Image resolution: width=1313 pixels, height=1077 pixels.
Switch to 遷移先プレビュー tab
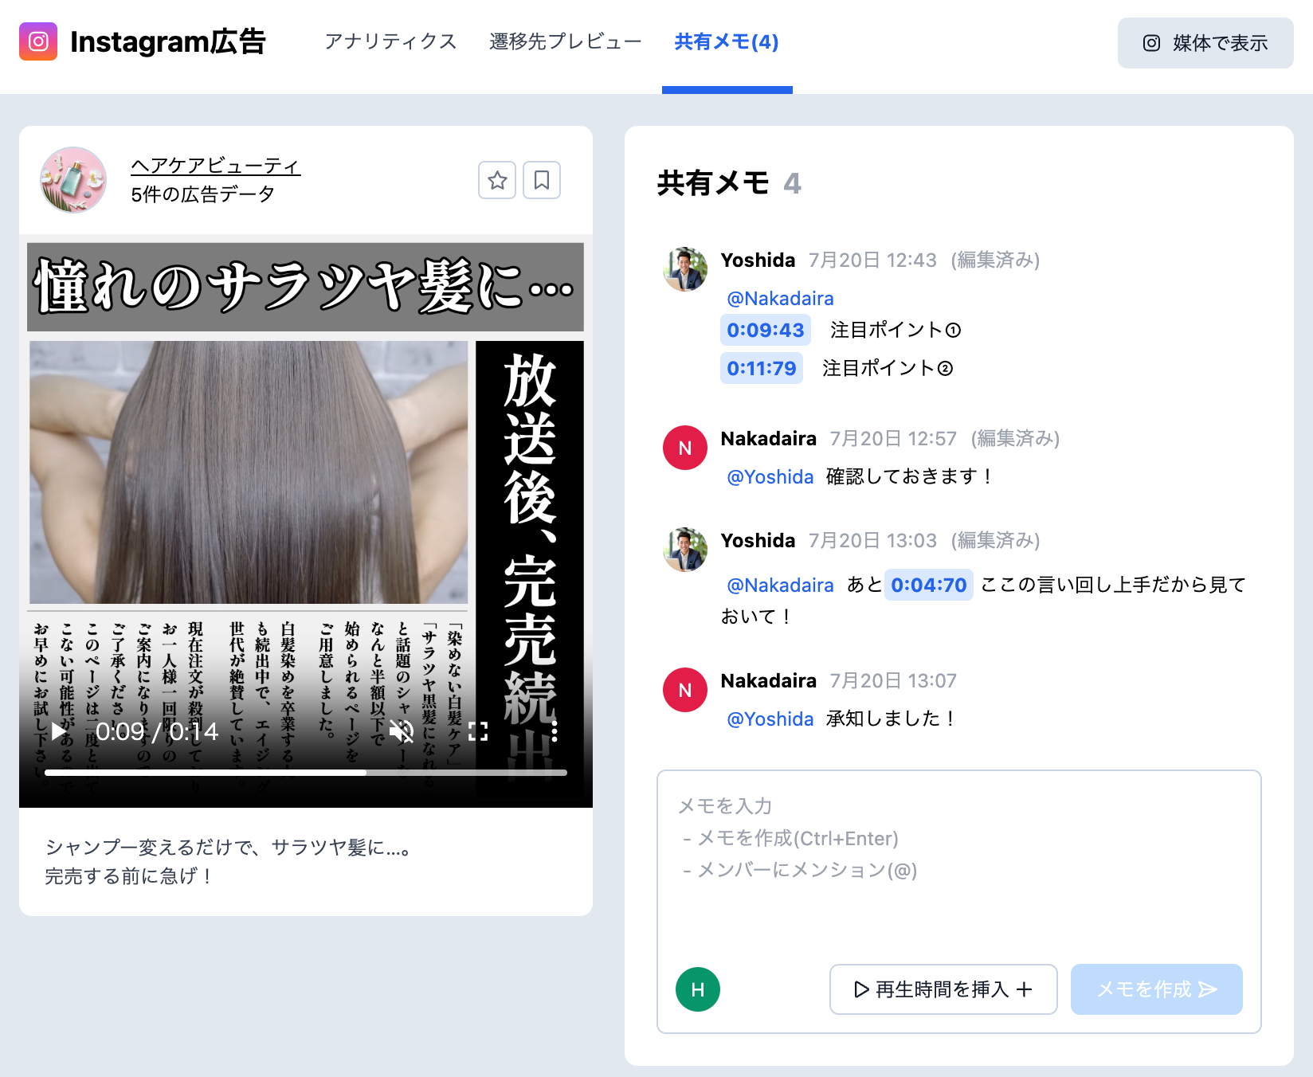click(566, 41)
